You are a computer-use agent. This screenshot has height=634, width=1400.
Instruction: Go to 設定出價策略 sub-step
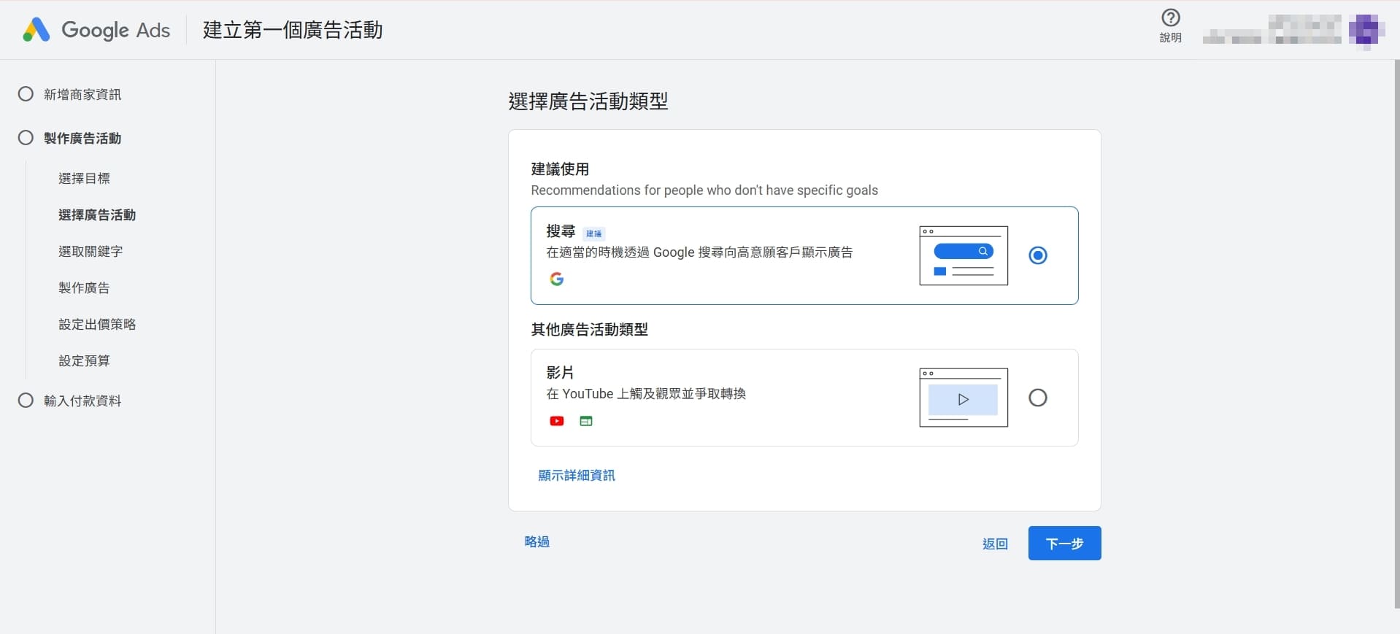coord(97,324)
